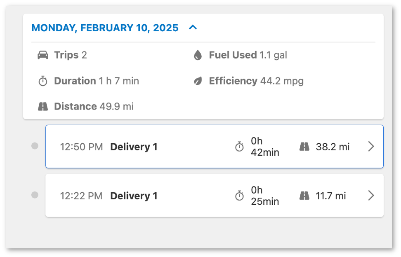401x257 pixels.
Task: Click the Monday, February 10, 2025 date heading
Action: [105, 28]
